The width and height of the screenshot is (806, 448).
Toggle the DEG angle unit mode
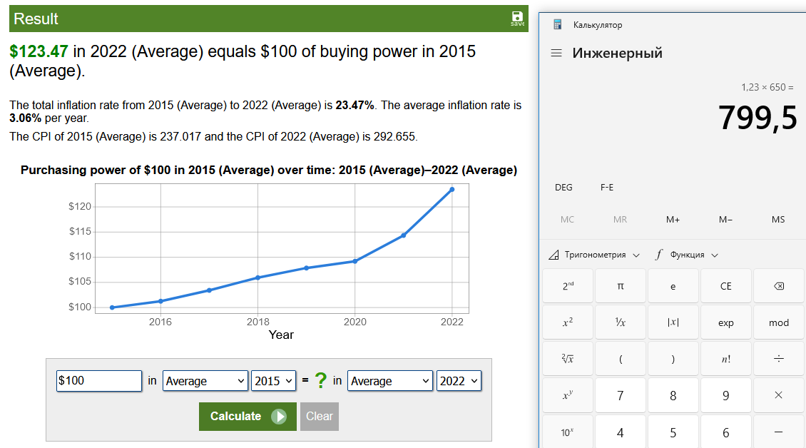(563, 188)
